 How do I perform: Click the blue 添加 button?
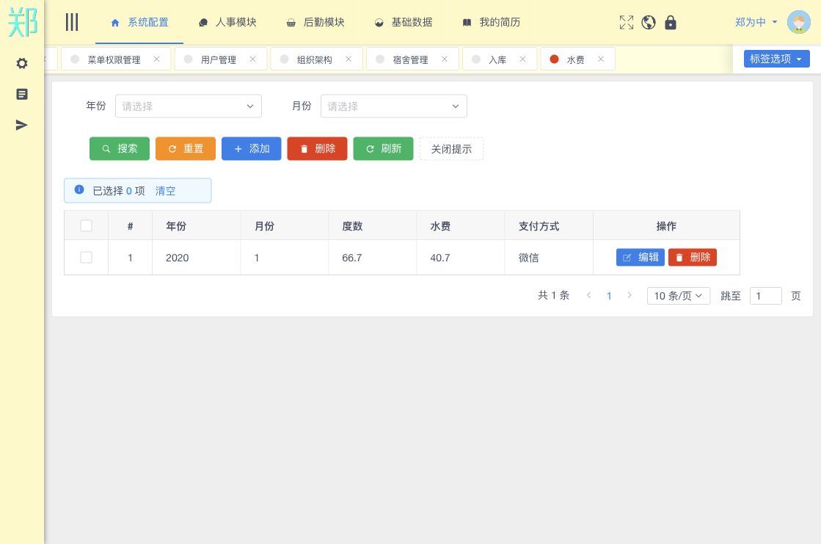pos(252,149)
